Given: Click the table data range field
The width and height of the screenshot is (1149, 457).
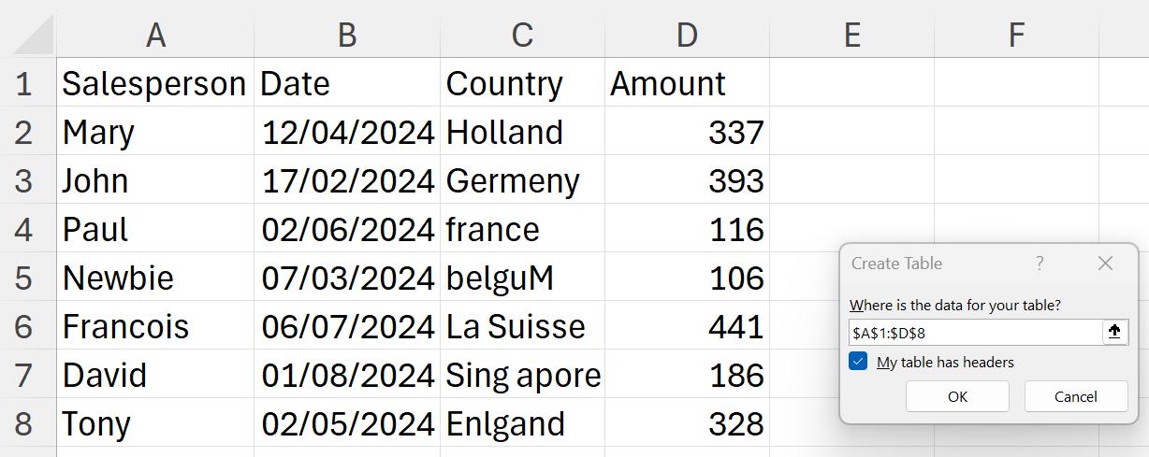Looking at the screenshot, I should click(x=976, y=332).
